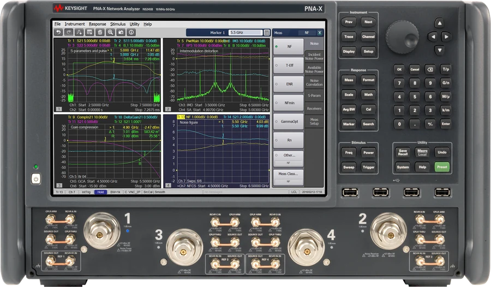This screenshot has width=491, height=287.
Task: Click the camera screen capture icon
Action: [121, 32]
